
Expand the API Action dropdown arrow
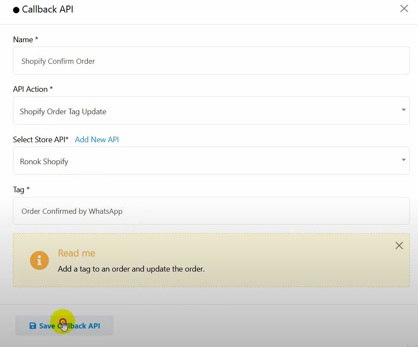click(403, 110)
